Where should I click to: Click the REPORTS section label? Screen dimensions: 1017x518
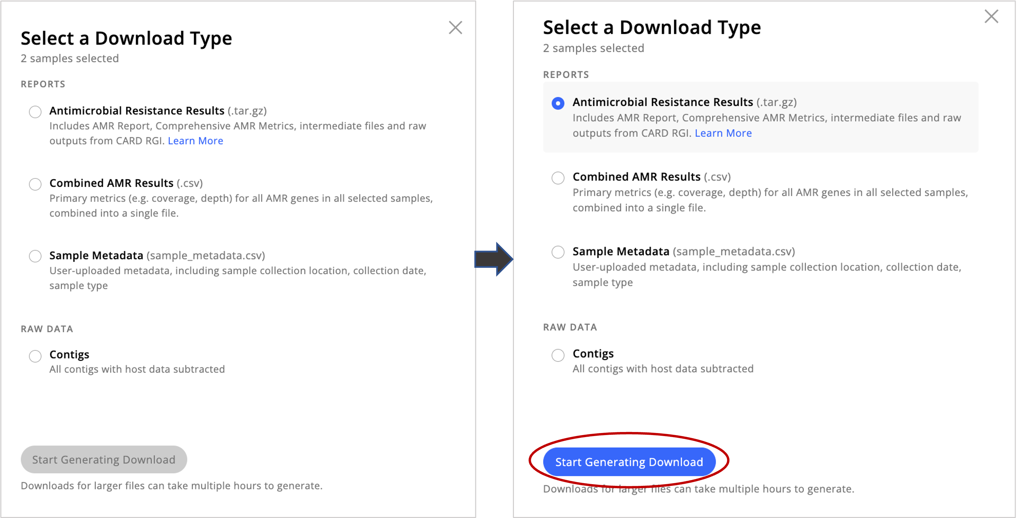click(43, 84)
